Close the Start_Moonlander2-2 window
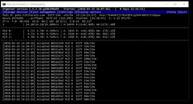The width and height of the screenshot is (193, 104). [x=184, y=4]
